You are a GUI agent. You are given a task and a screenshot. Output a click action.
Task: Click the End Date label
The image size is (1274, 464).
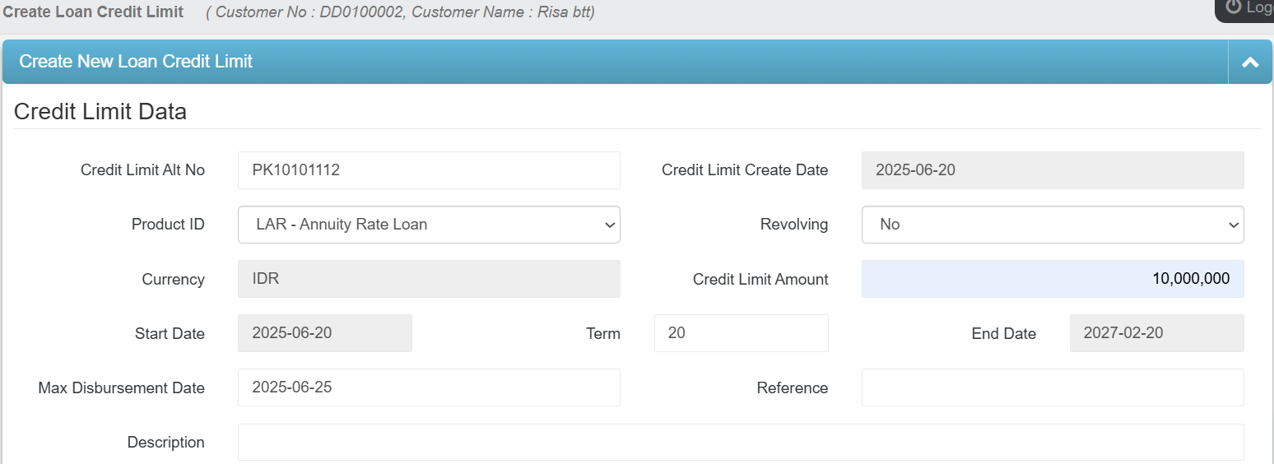tap(1004, 333)
